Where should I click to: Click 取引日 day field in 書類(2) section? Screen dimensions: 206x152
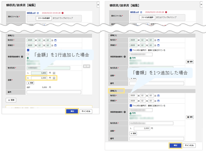[151, 96]
